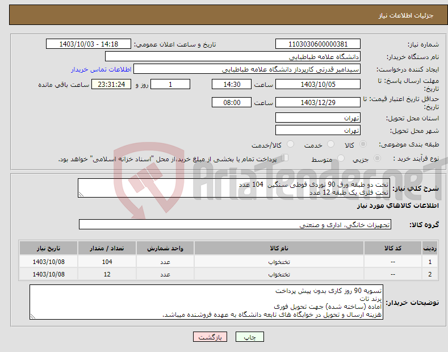The width and height of the screenshot is (448, 352).
Task: Select the خدمت radio button
Action: coord(330,144)
